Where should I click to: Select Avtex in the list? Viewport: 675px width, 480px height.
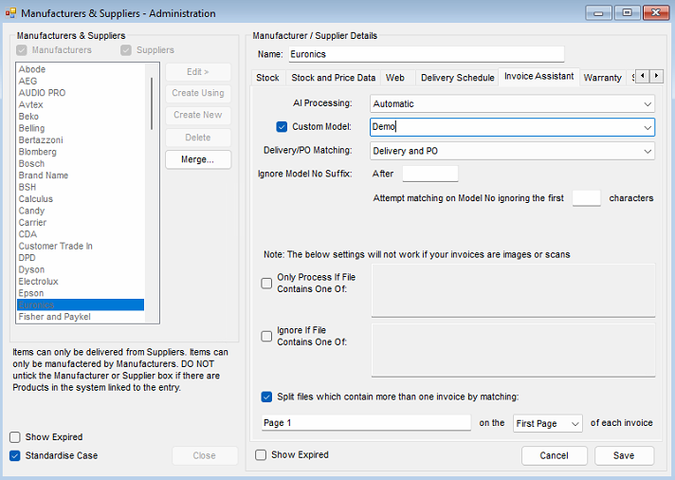tap(81, 104)
